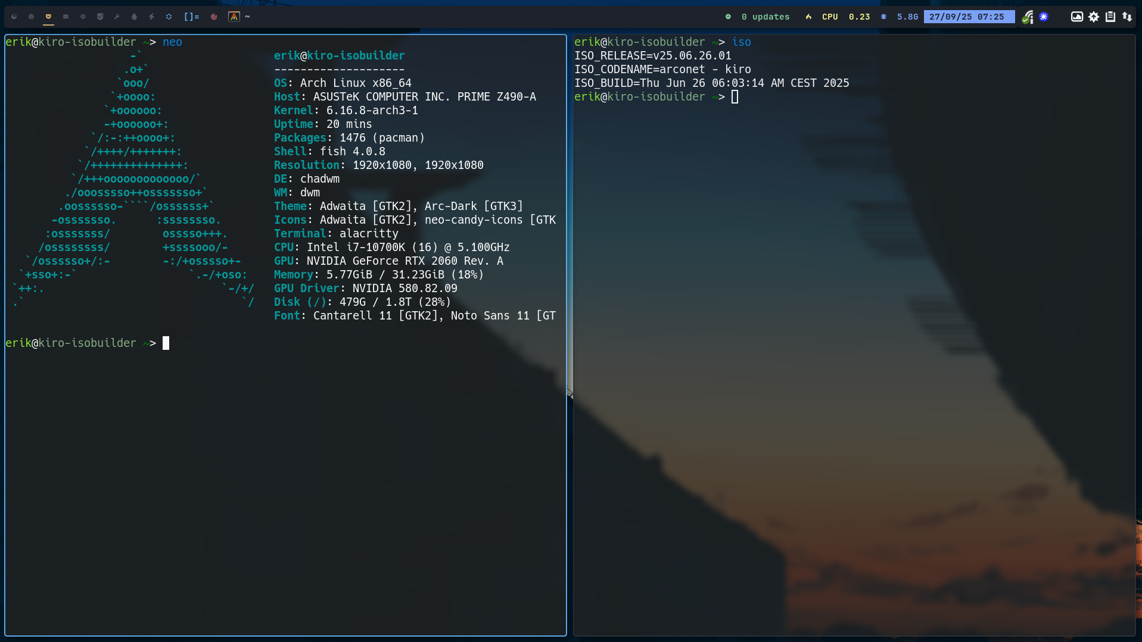Click the ISO_BUILD date line

[712, 83]
